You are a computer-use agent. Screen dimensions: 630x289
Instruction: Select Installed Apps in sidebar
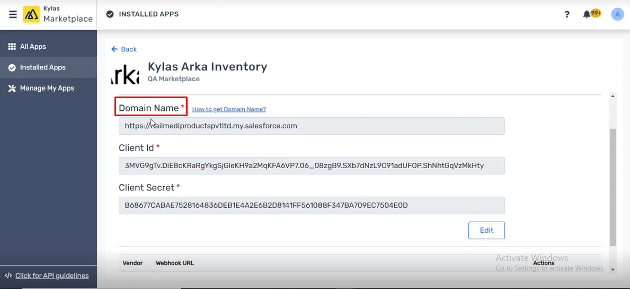coord(48,67)
